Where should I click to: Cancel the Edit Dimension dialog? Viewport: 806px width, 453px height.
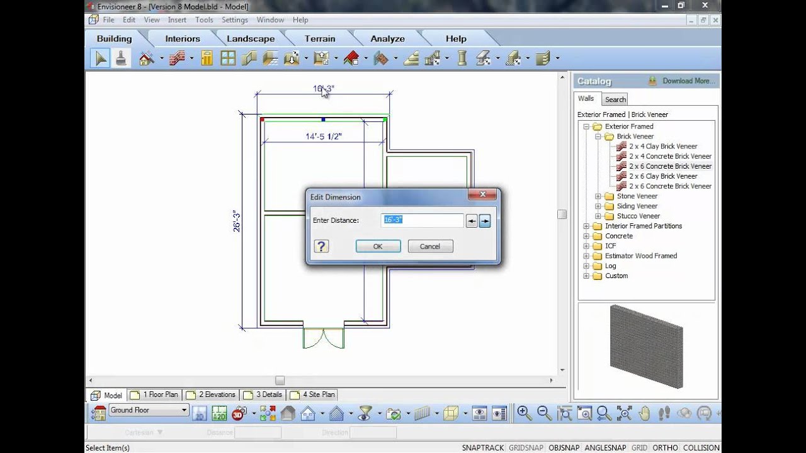pos(430,246)
